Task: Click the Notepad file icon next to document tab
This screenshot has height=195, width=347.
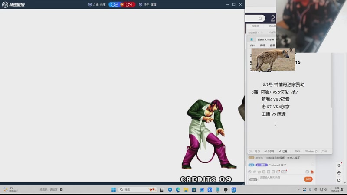Action: tap(252, 39)
